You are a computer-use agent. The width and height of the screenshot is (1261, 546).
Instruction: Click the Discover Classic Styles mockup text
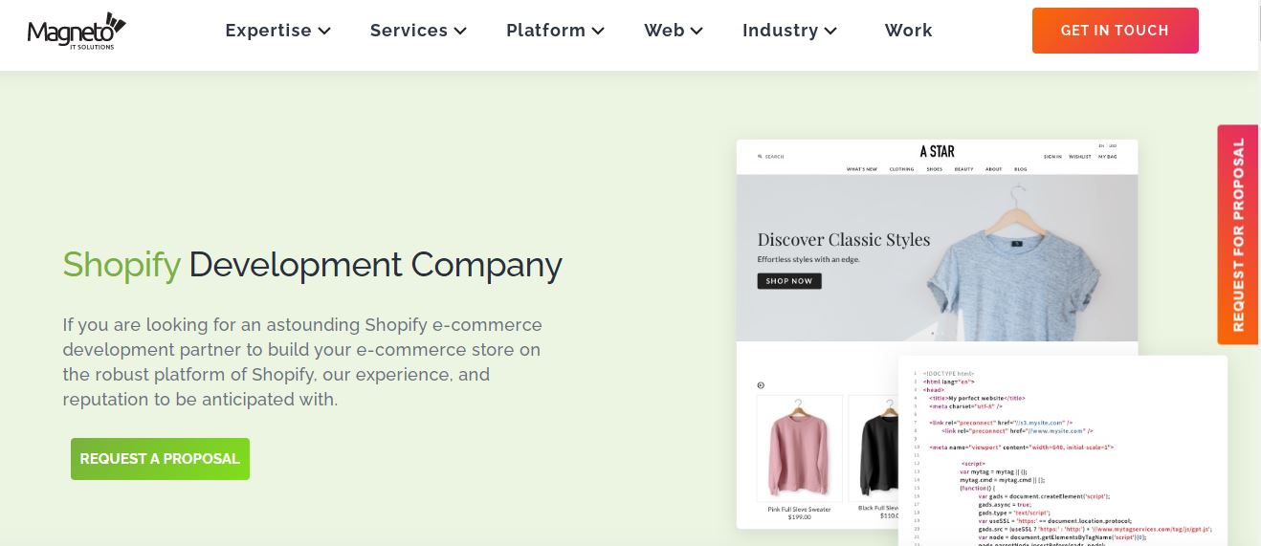pyautogui.click(x=844, y=240)
